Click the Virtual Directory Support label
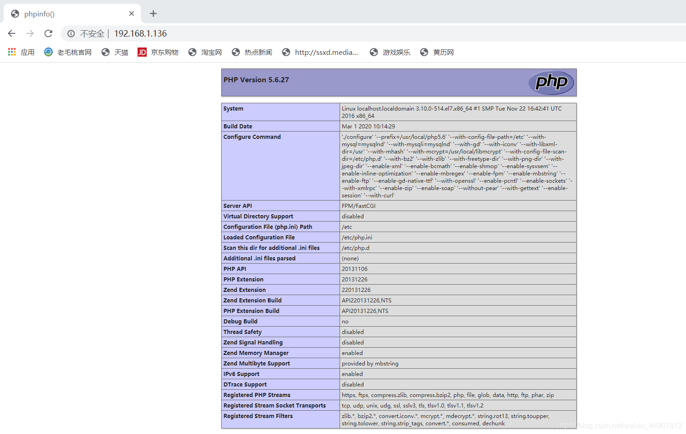The image size is (686, 434). click(x=258, y=217)
